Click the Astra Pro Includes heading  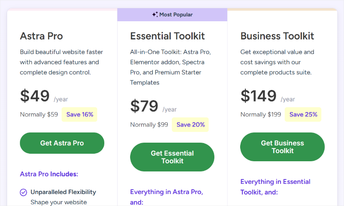49,174
